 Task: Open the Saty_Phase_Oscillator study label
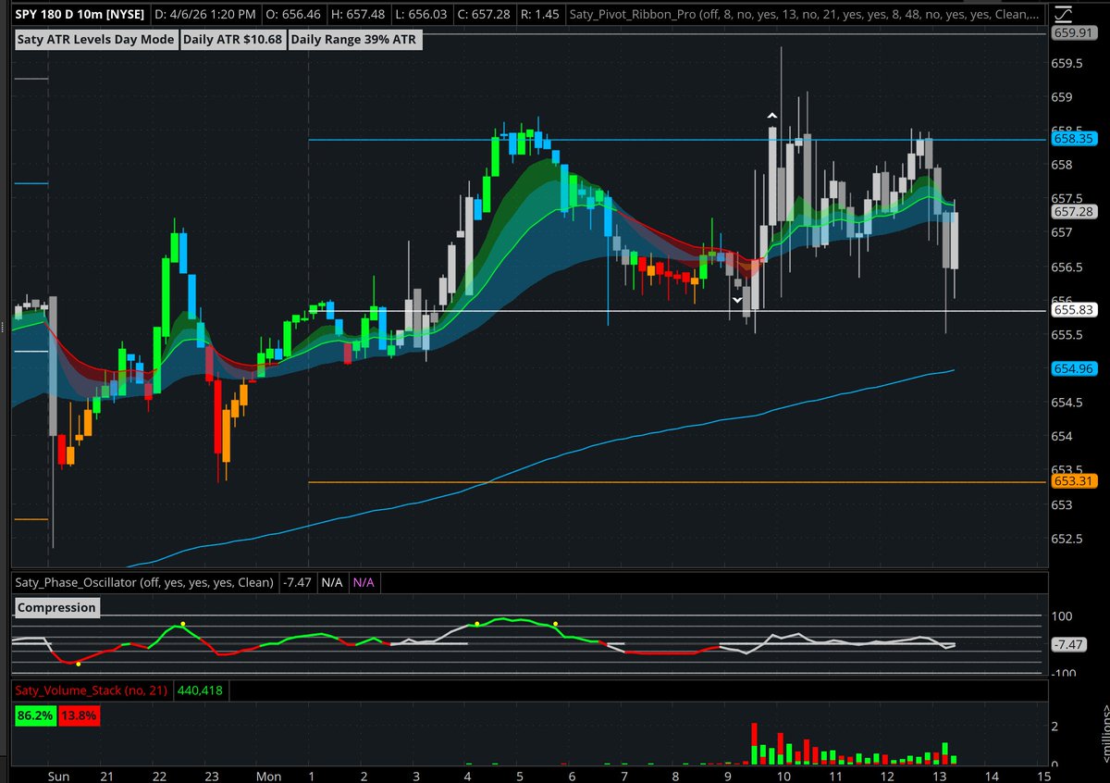coord(143,582)
